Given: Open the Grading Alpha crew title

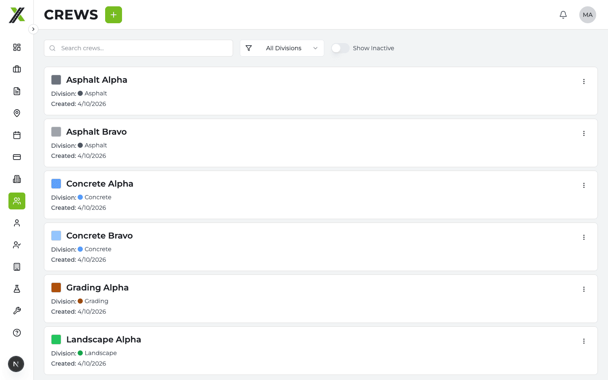Looking at the screenshot, I should pos(98,288).
